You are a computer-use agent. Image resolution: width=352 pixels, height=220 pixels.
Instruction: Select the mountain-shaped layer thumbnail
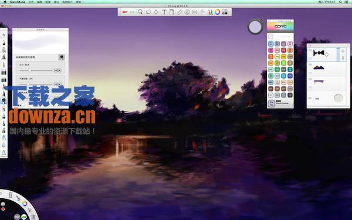pos(319,67)
